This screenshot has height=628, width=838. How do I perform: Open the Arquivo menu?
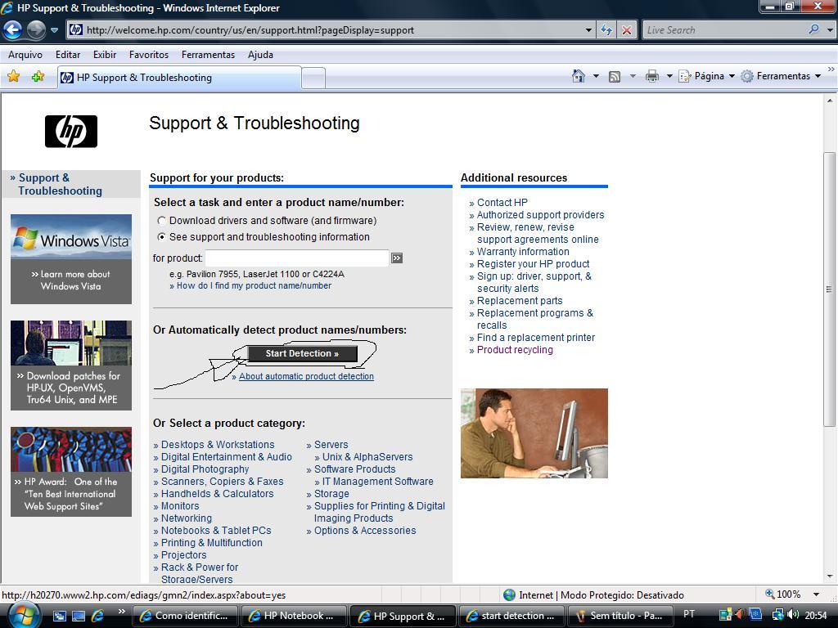[25, 55]
